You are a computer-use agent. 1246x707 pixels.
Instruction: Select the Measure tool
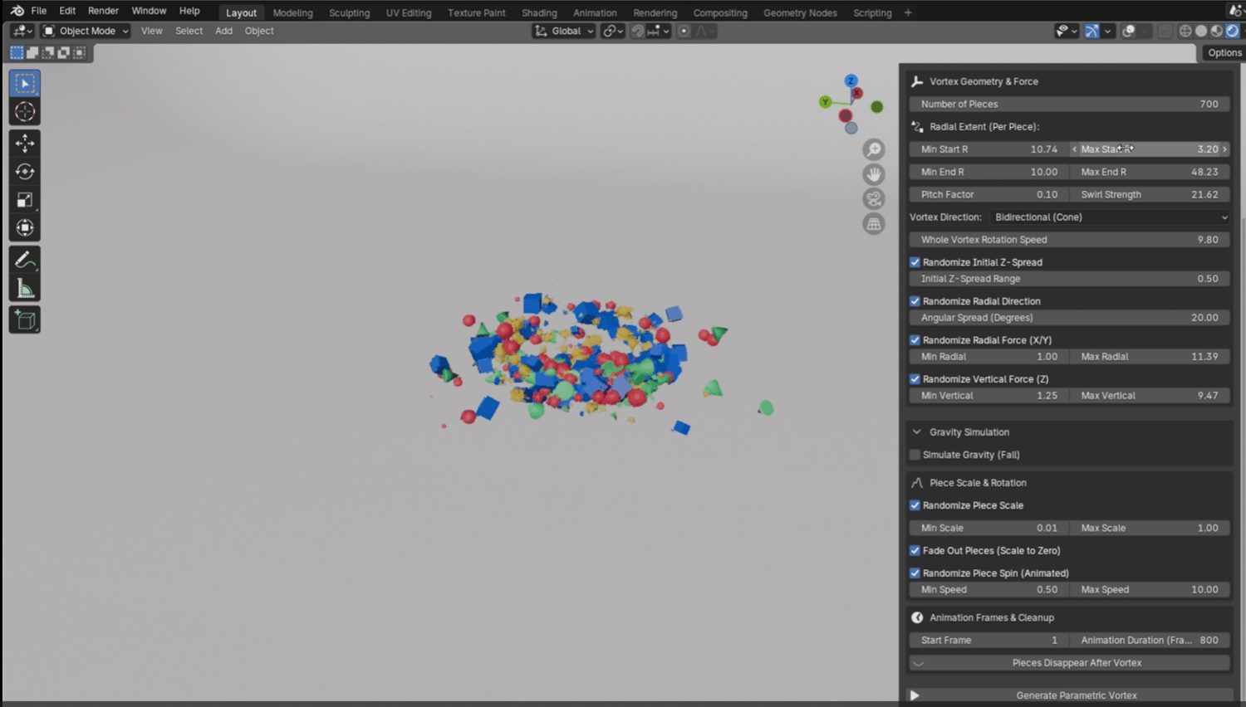(25, 289)
